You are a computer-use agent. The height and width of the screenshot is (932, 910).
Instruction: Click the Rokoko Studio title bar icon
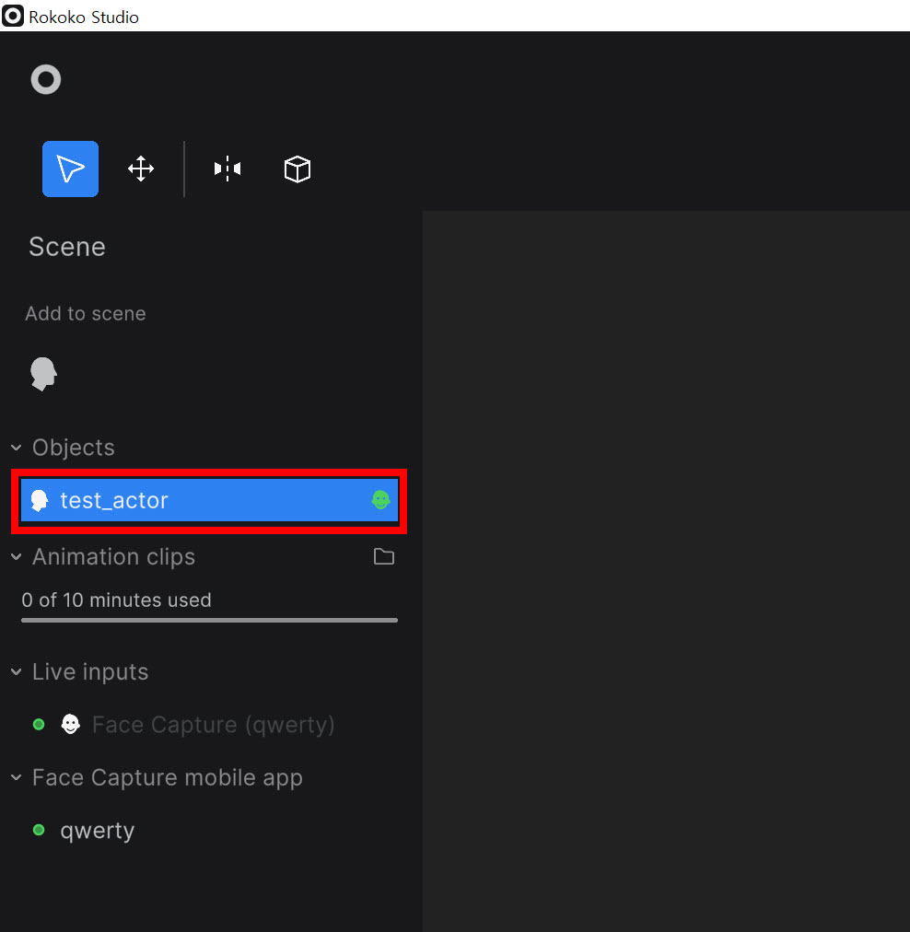click(x=13, y=16)
